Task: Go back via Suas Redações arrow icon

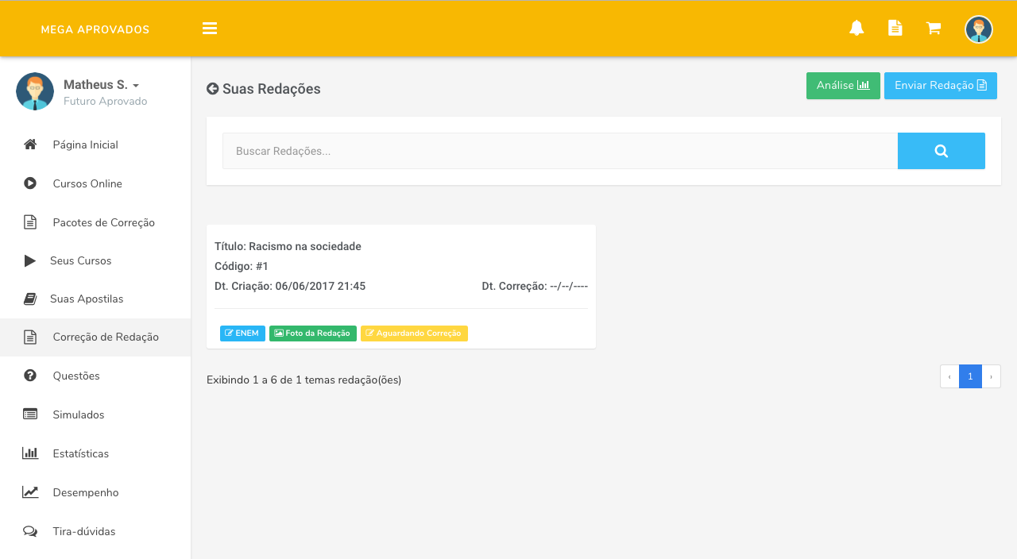Action: point(212,89)
